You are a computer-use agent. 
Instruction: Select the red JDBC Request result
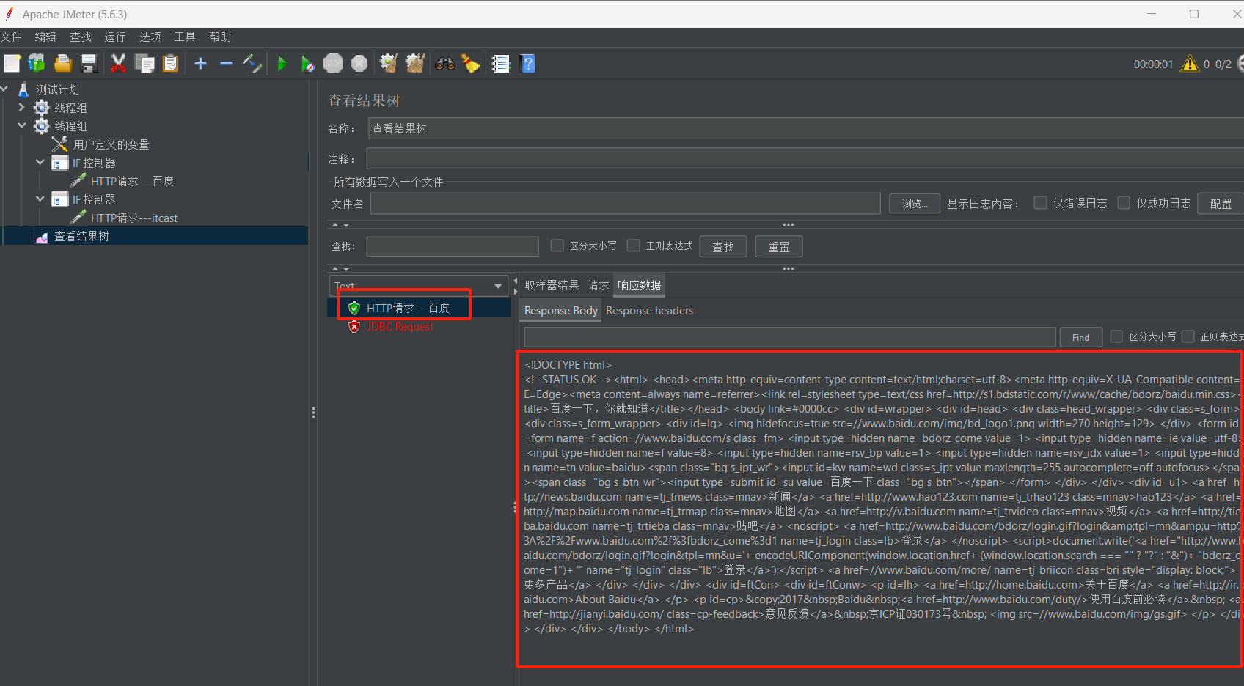click(x=400, y=327)
